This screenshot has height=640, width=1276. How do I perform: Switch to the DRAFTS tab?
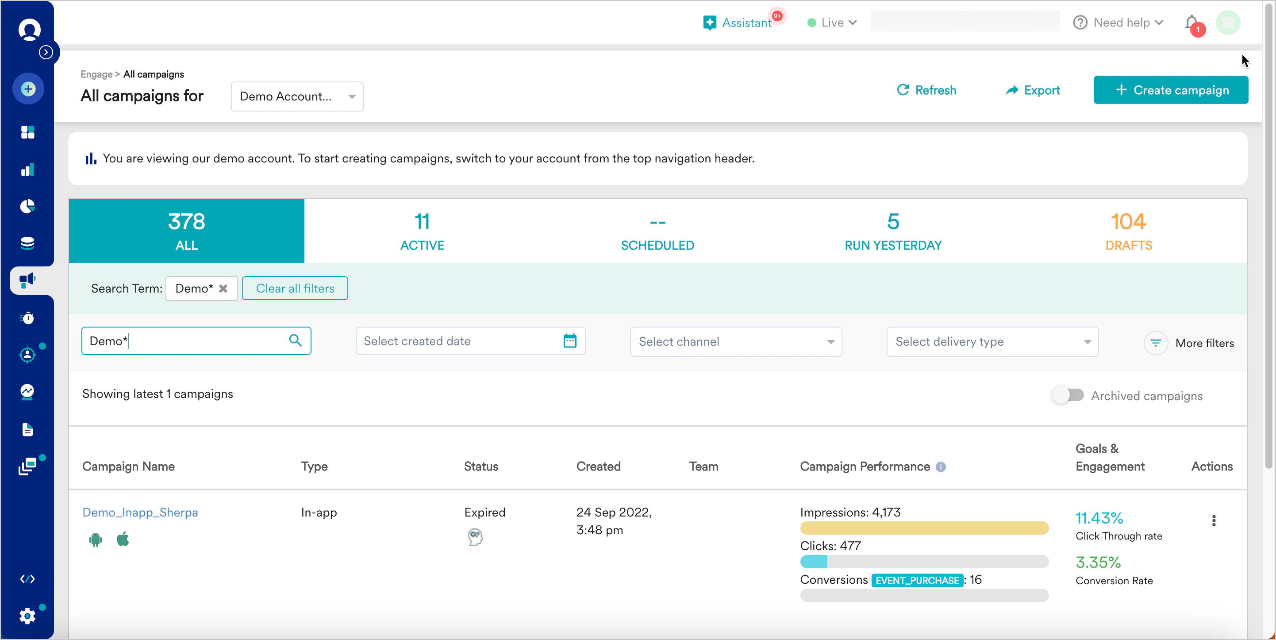(1128, 231)
